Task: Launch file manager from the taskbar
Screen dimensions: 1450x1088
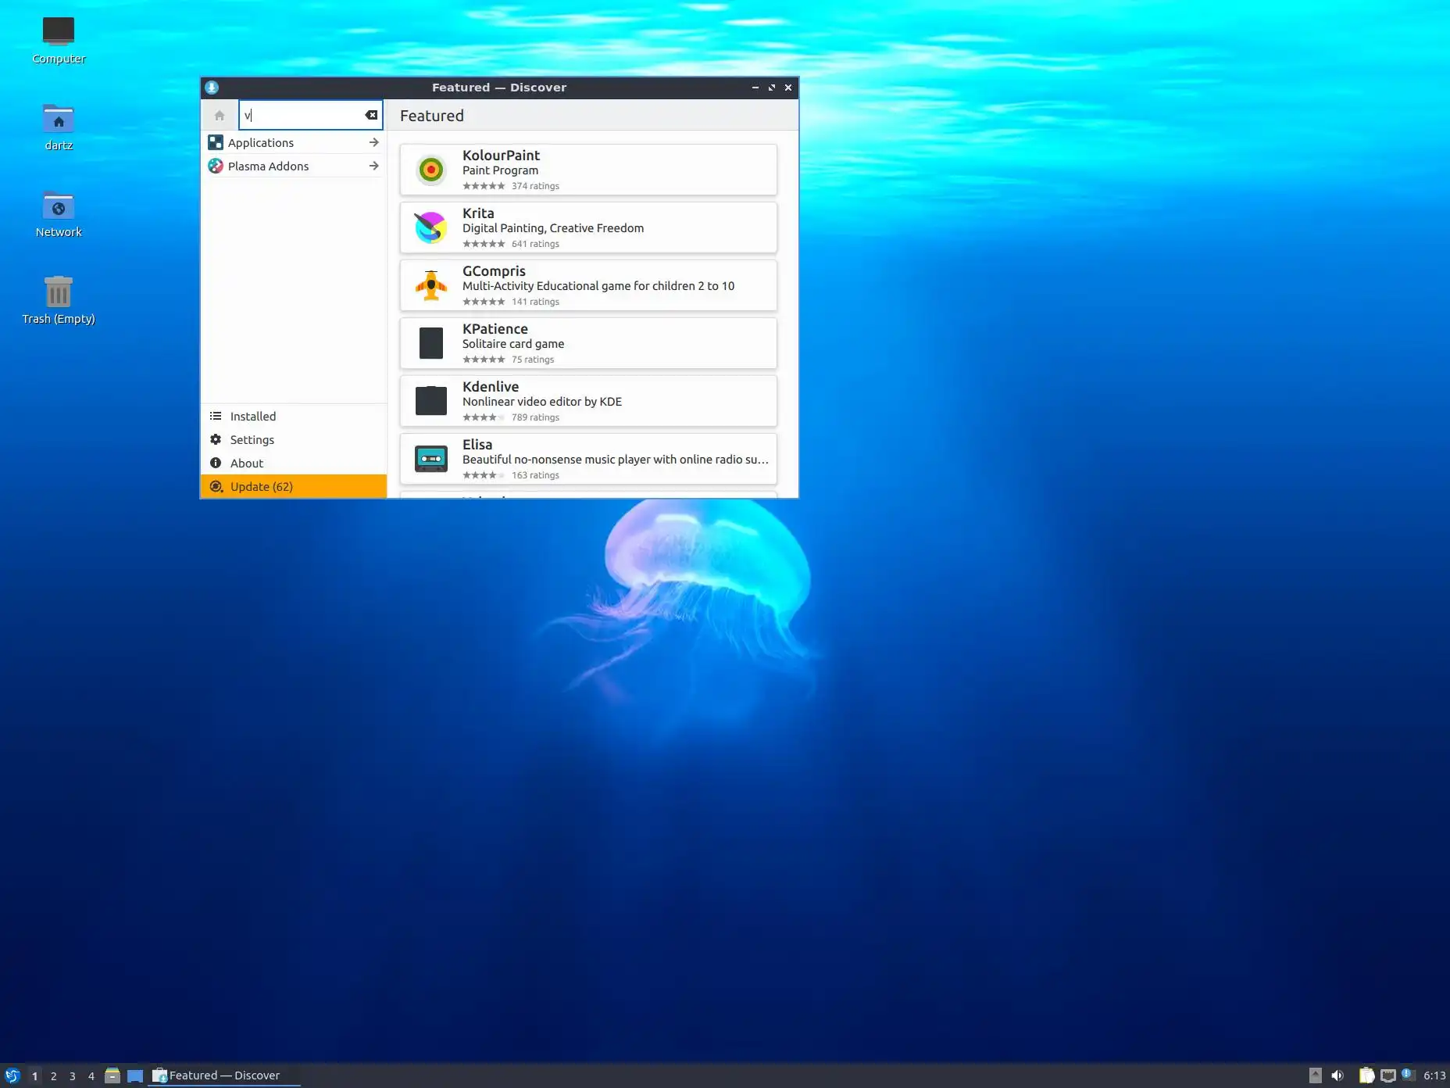Action: (112, 1075)
